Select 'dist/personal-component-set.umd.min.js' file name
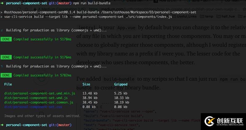Viewport: 246px width, 130px height. pos(40,94)
